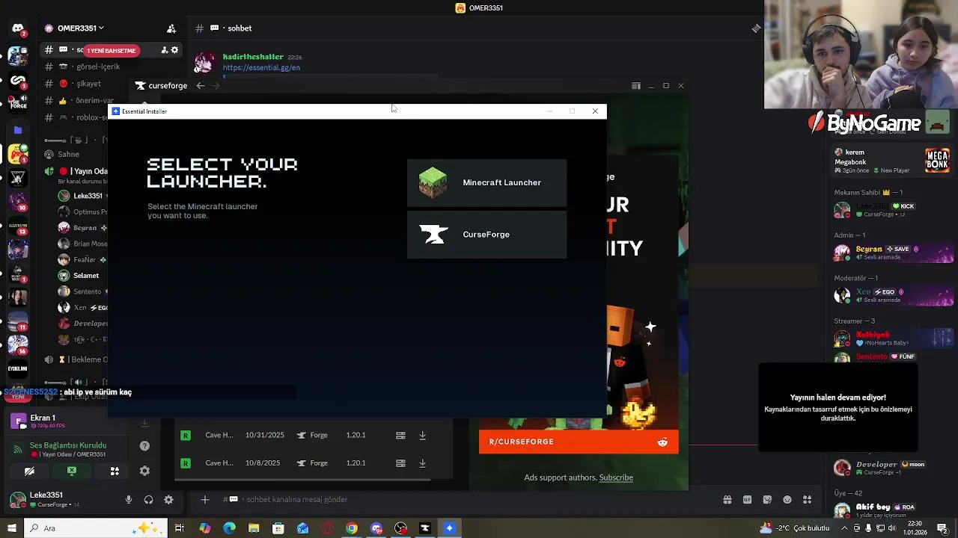Screen dimensions: 958x538
Task: Select the Essential Installer taskbar icon
Action: 449,528
